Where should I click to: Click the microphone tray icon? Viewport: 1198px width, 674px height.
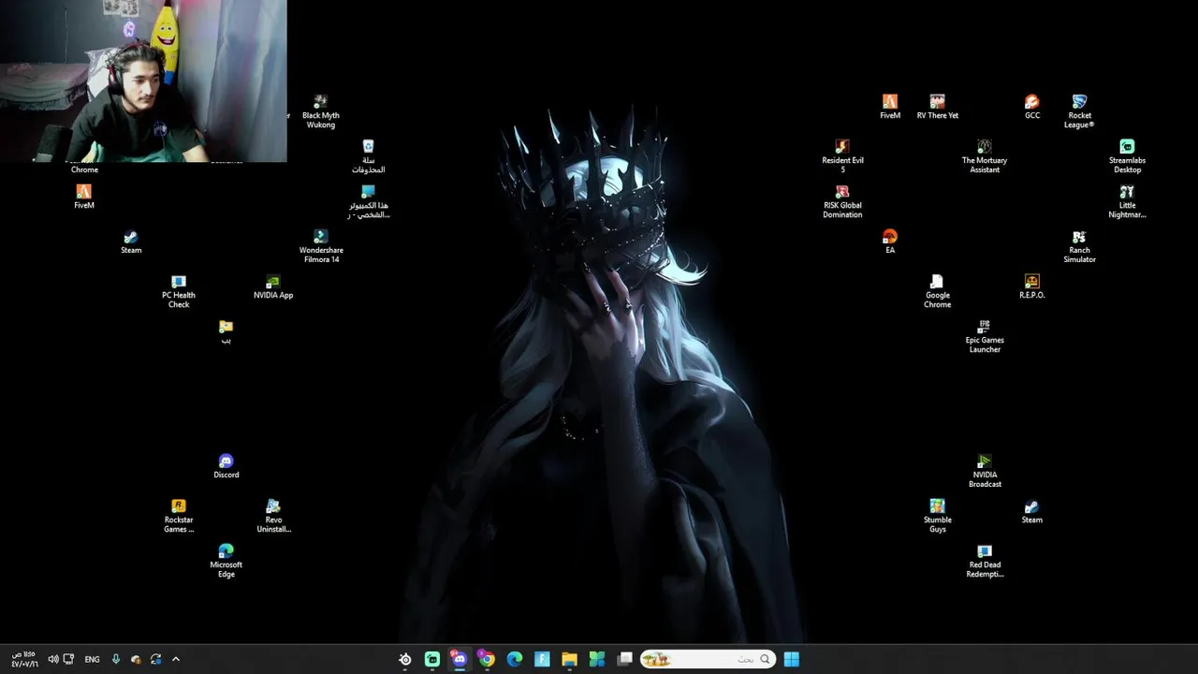point(115,659)
